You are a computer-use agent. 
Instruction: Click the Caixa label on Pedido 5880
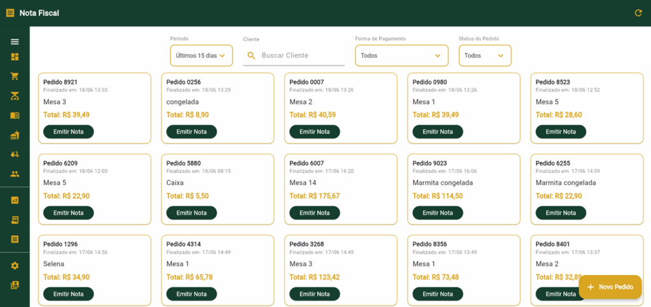coord(175,183)
